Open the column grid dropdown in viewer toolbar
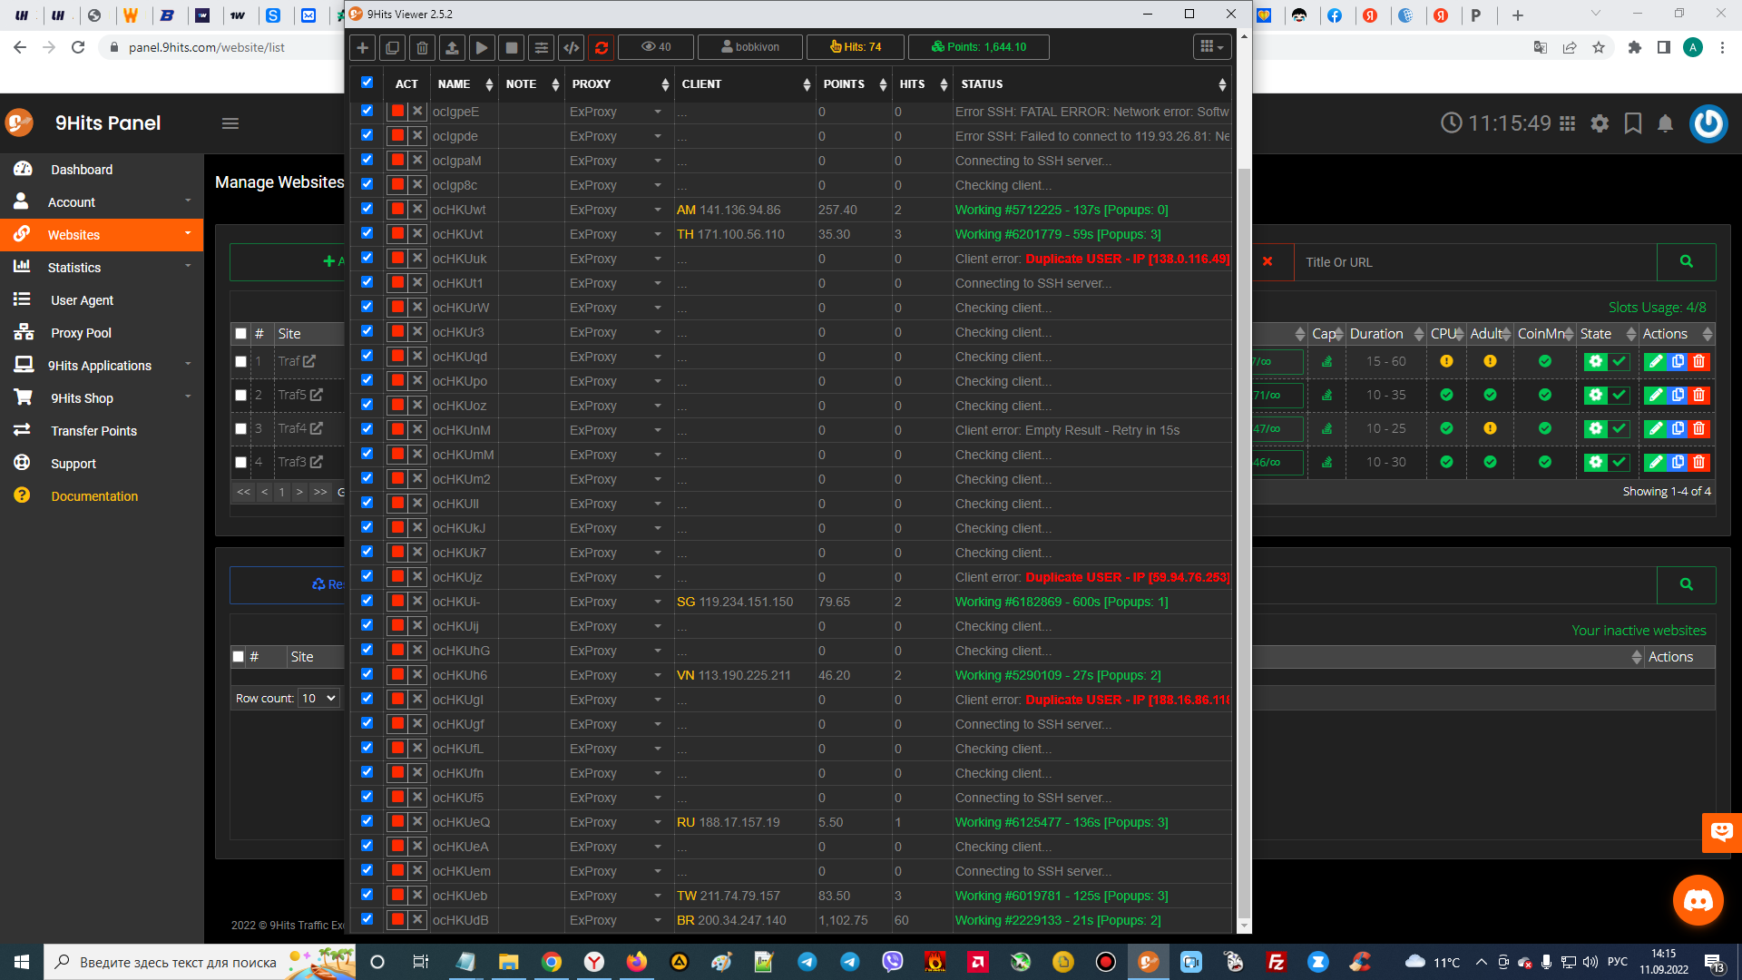The height and width of the screenshot is (980, 1742). pyautogui.click(x=1211, y=47)
